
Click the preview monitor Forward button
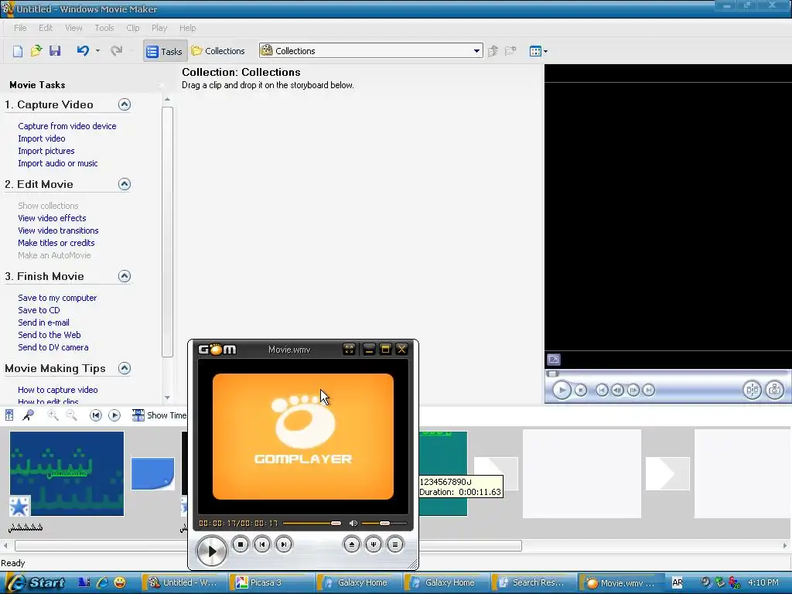click(x=649, y=390)
